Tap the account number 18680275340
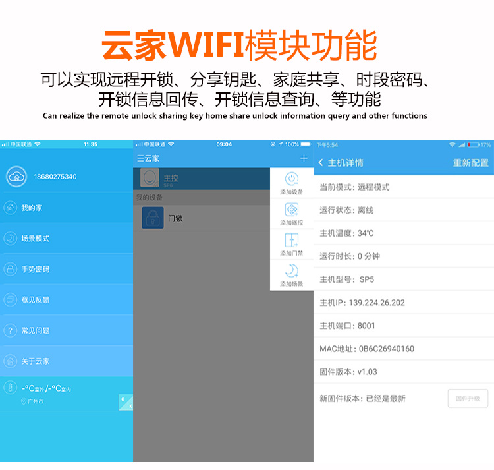 tap(55, 177)
